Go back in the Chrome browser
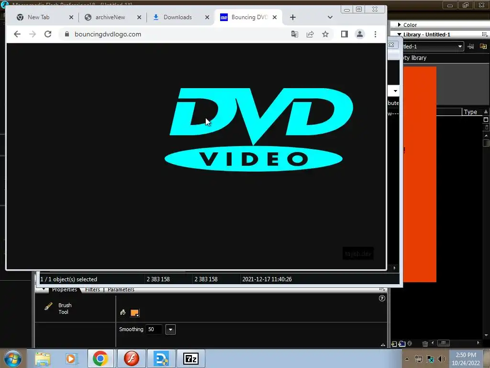The image size is (490, 368). pos(17,34)
